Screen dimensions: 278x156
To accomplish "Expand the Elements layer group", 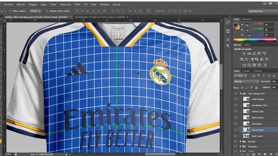I will (241, 146).
